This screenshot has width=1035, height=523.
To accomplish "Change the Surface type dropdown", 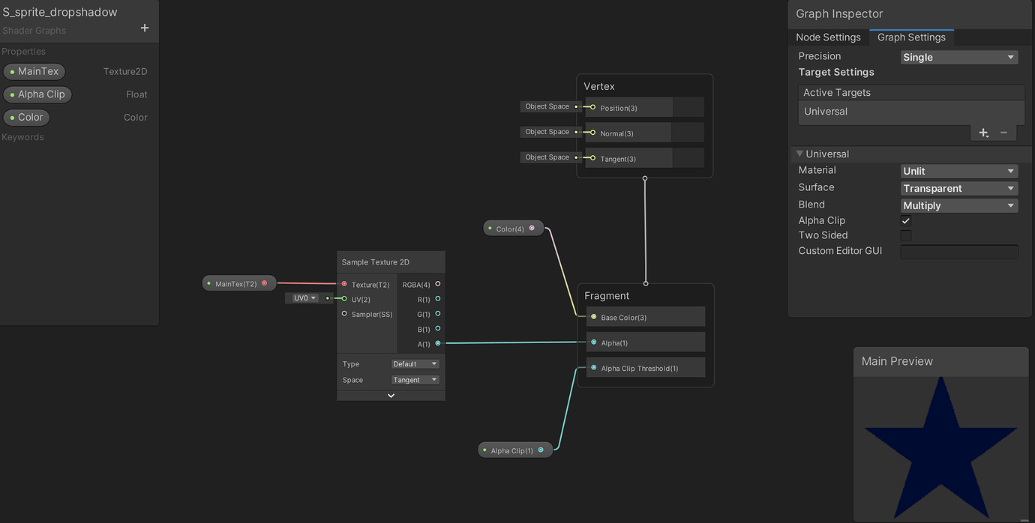I will (958, 189).
